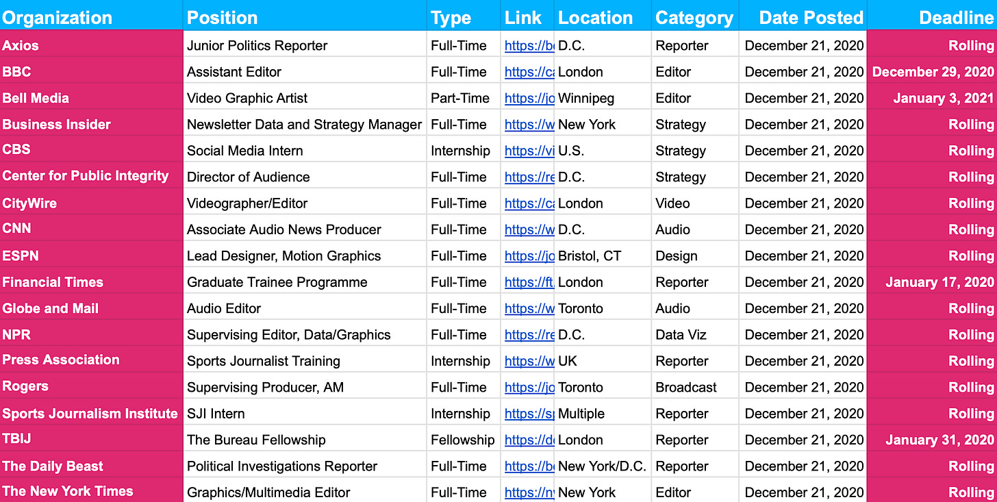Screen dimensions: 997x502
Task: Open the ESPN job link
Action: (529, 256)
